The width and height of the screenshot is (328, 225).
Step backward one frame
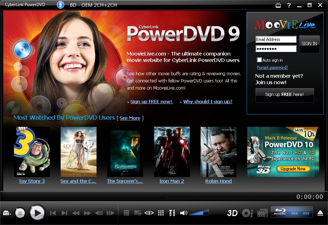pyautogui.click(x=99, y=213)
